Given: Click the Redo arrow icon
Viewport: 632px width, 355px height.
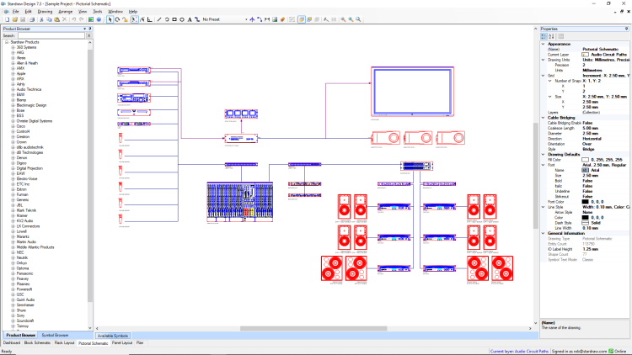Looking at the screenshot, I should [x=82, y=19].
